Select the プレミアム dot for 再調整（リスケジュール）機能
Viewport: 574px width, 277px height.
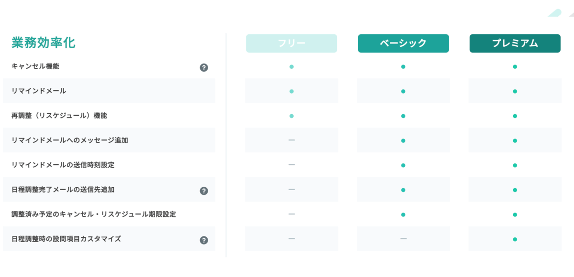(x=515, y=115)
